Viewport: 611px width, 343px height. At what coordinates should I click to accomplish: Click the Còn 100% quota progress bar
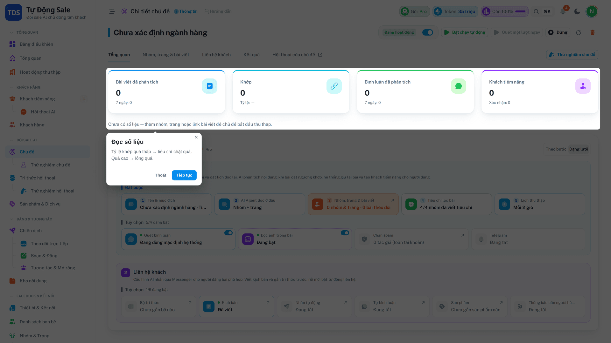tap(520, 11)
